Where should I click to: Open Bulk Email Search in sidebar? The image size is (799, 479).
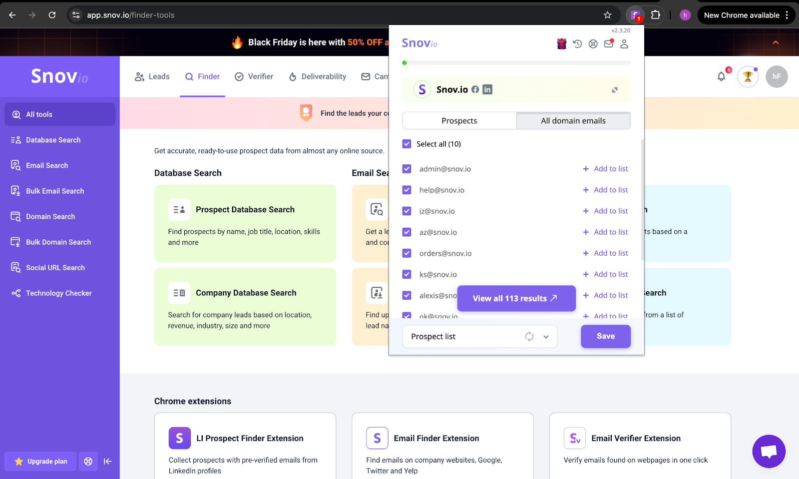(x=60, y=191)
